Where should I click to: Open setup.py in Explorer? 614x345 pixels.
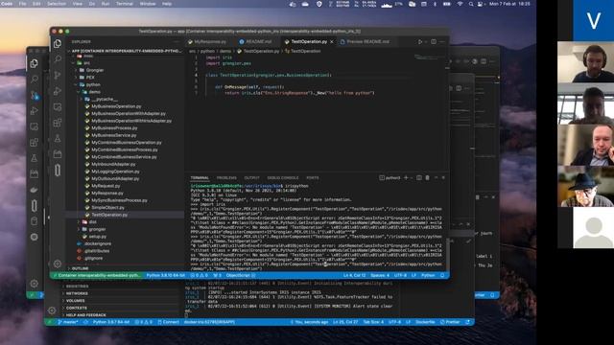tap(98, 237)
